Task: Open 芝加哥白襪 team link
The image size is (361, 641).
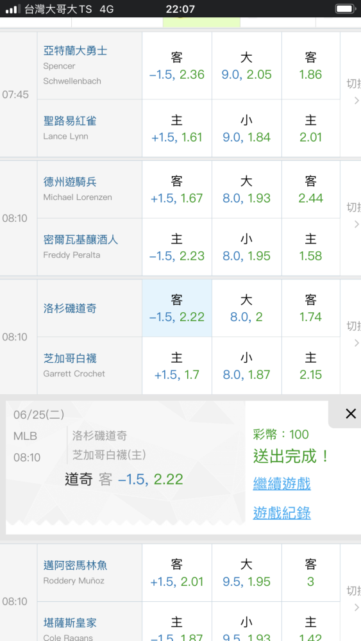Action: coord(70,358)
